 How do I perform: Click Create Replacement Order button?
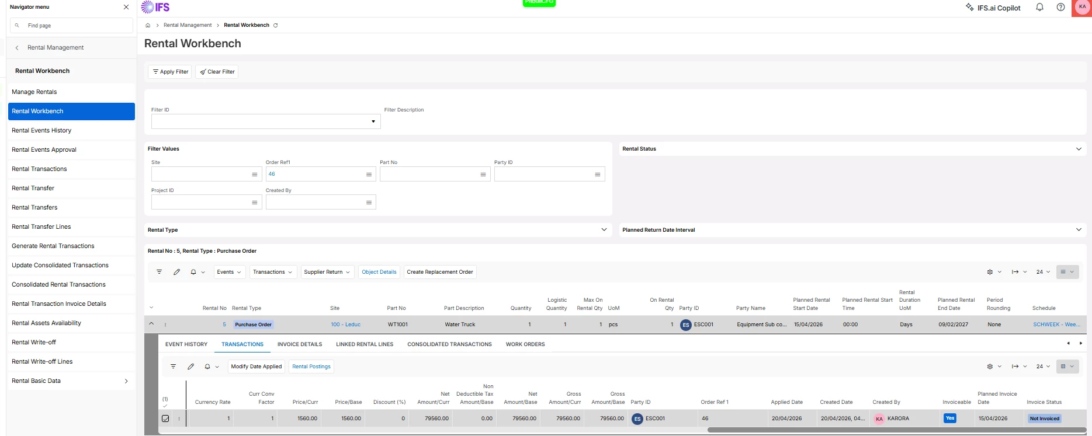(440, 272)
